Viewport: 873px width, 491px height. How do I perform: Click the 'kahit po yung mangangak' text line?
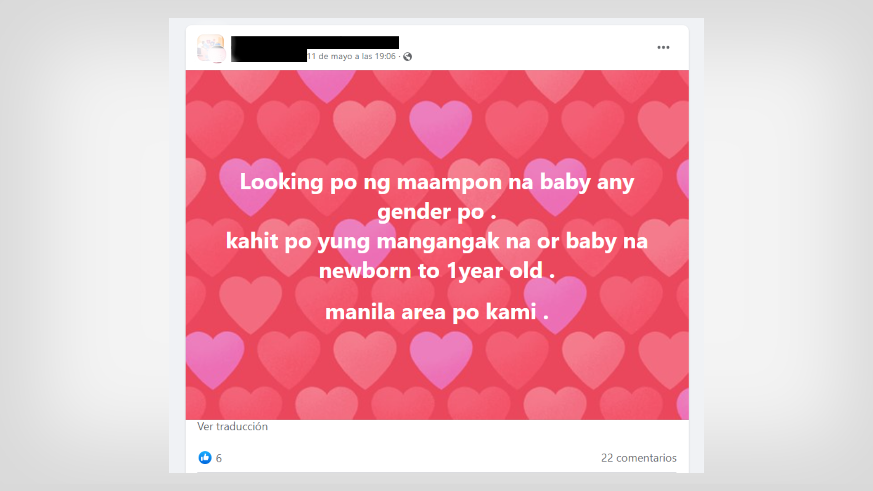[436, 241]
